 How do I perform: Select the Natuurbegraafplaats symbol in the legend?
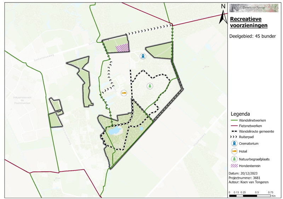click(x=234, y=159)
